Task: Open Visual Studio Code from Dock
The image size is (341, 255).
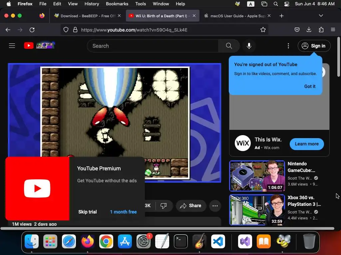Action: tap(218, 241)
